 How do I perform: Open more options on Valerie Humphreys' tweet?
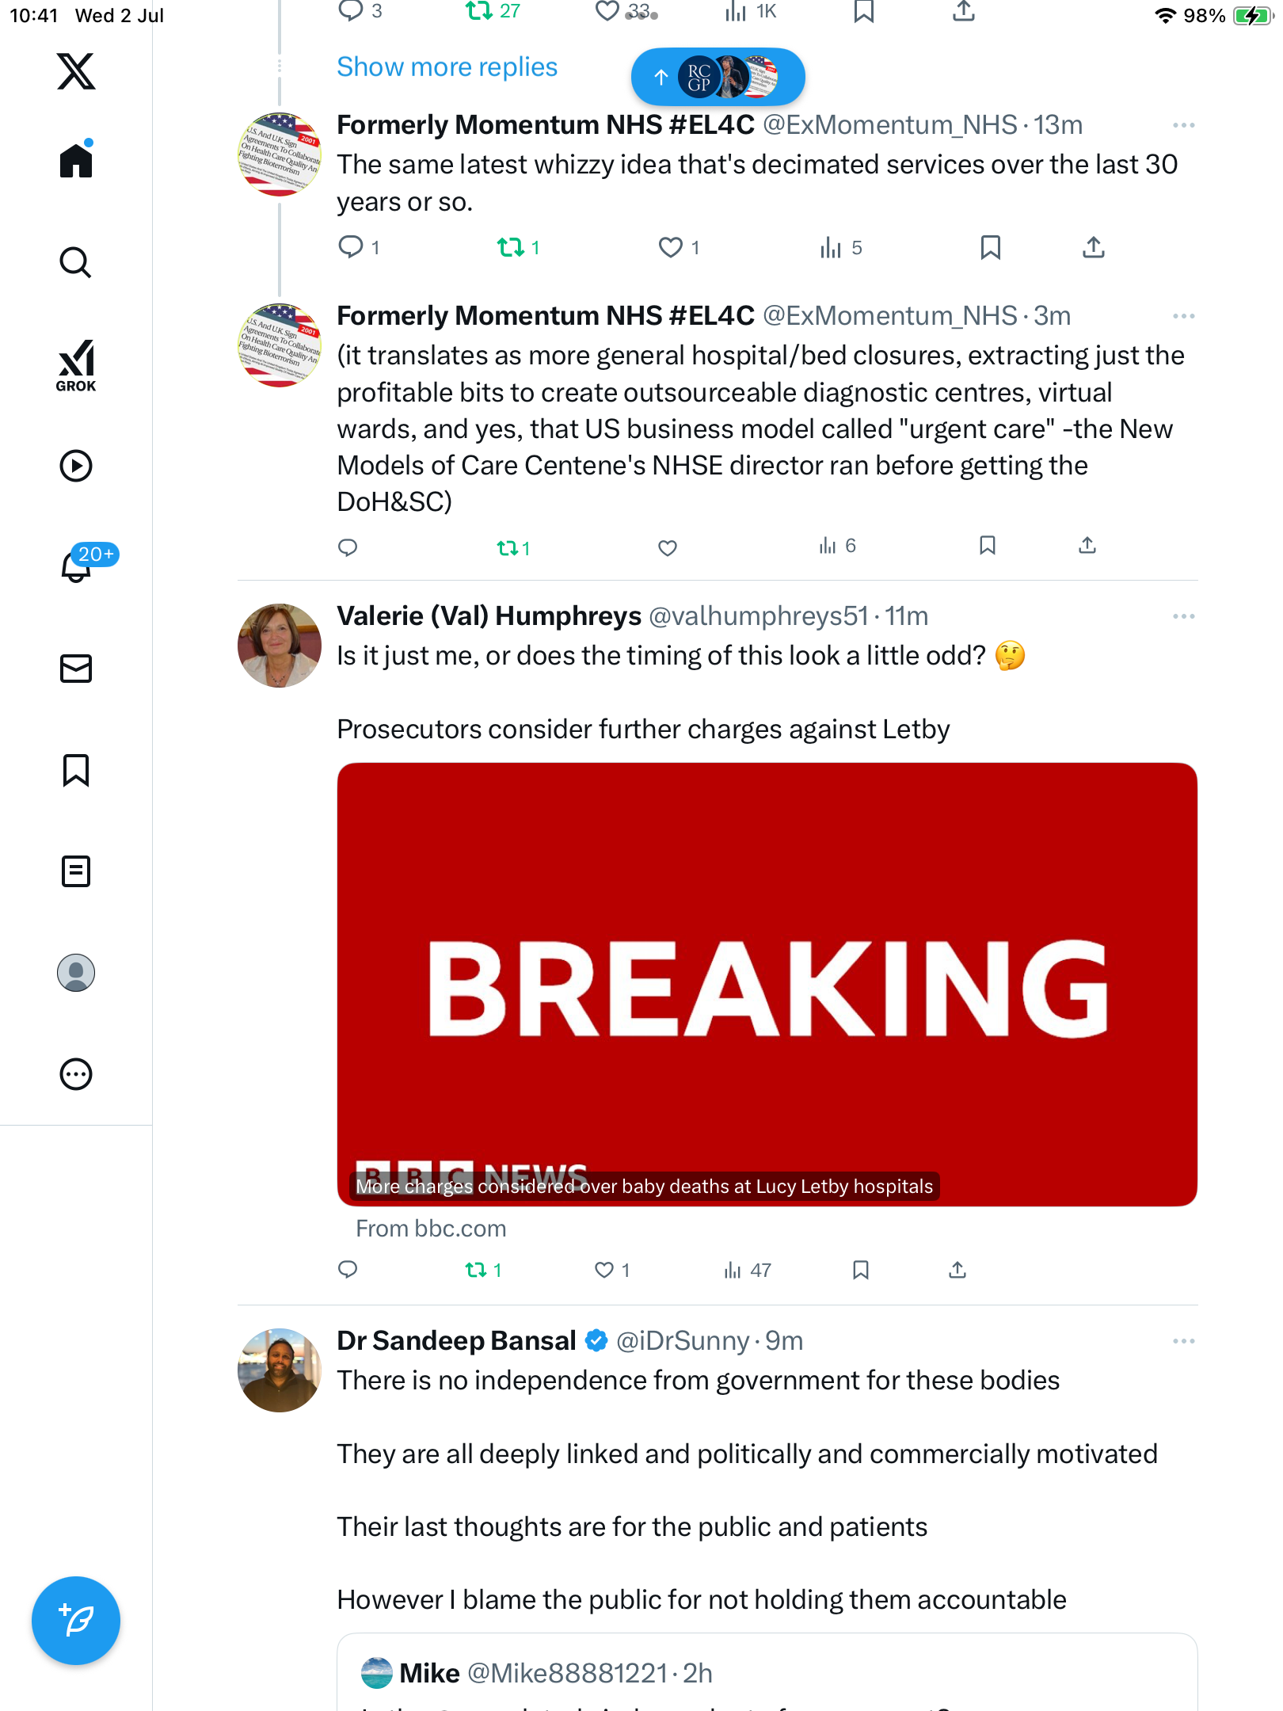(x=1183, y=616)
